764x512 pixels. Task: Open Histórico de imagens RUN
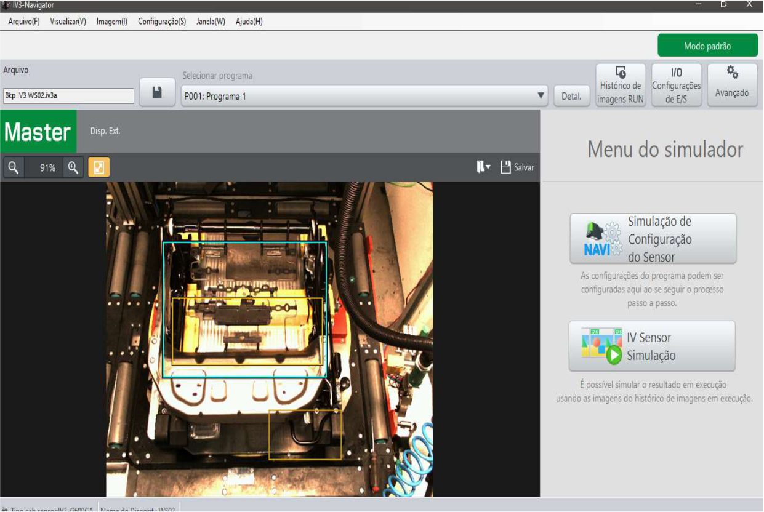[621, 86]
